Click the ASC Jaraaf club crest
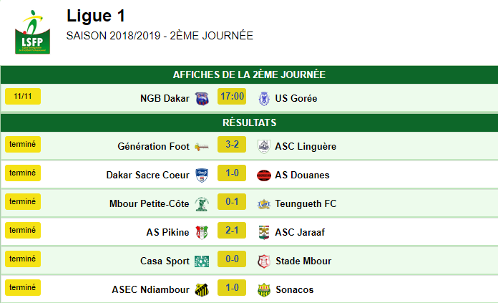The width and height of the screenshot is (498, 303). pyautogui.click(x=264, y=232)
